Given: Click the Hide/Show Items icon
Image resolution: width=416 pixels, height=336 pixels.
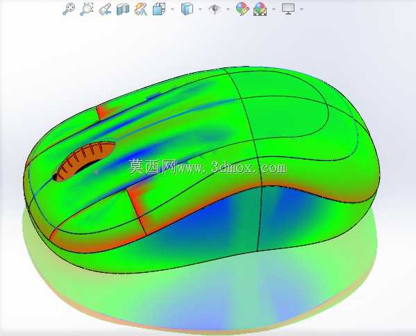Looking at the screenshot, I should (215, 9).
